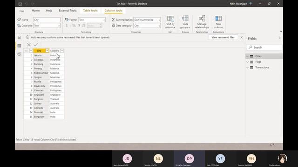This screenshot has width=298, height=167.
Task: Apply percentage format icon
Action: [x=74, y=26]
